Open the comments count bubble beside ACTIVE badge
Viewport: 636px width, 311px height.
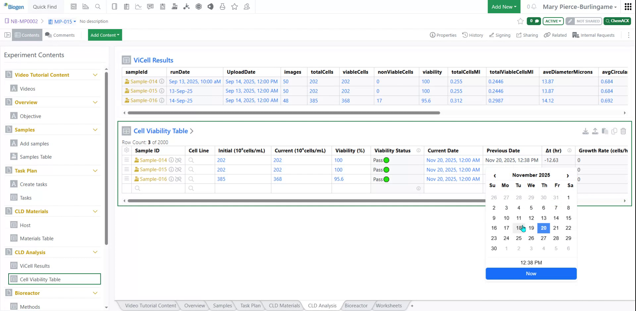click(534, 21)
